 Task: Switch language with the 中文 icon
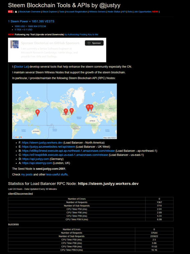click(x=10, y=12)
